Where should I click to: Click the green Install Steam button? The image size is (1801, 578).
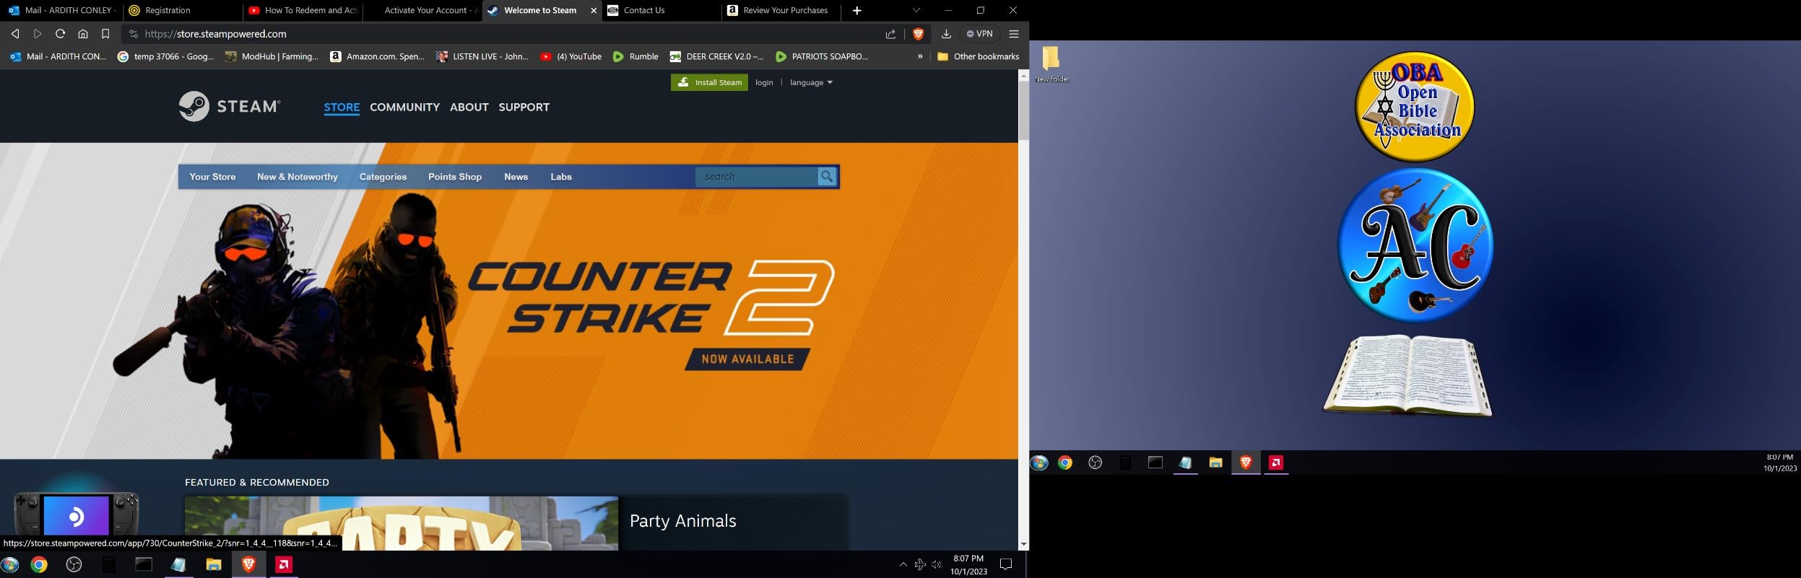tap(709, 82)
